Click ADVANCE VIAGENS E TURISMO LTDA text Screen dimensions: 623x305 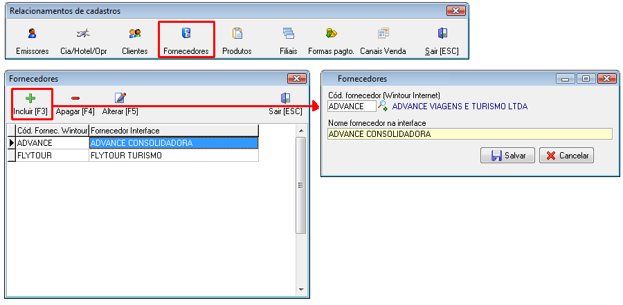pos(460,106)
